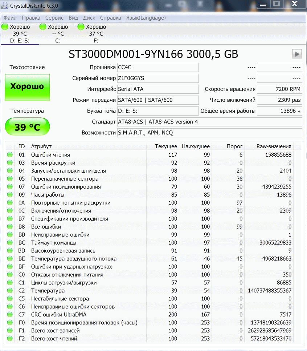Click the serial number field Z1F0GGYS
307x351 pixels.
pyautogui.click(x=158, y=78)
